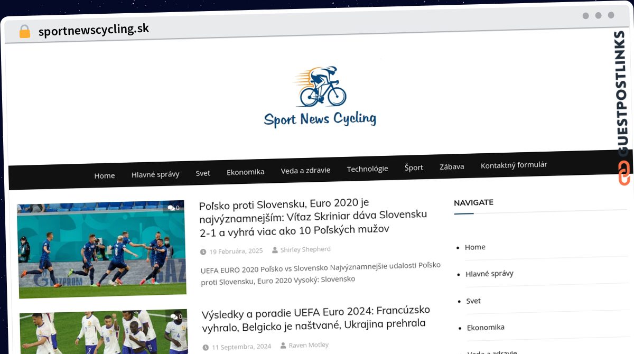Click the Sport News Cycling bicycle logo

(320, 97)
